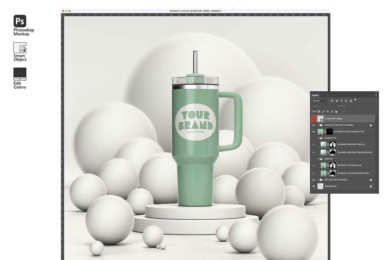Click the CHANGE COLOR BALLS color swatch thumbnail

323,165
